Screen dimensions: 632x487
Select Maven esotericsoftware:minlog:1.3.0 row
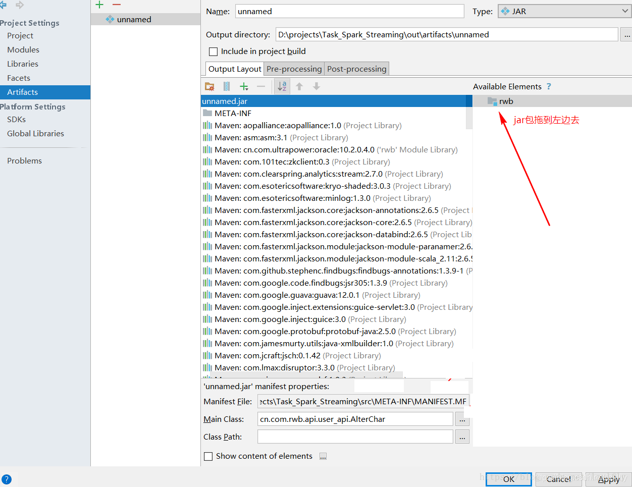click(x=336, y=198)
